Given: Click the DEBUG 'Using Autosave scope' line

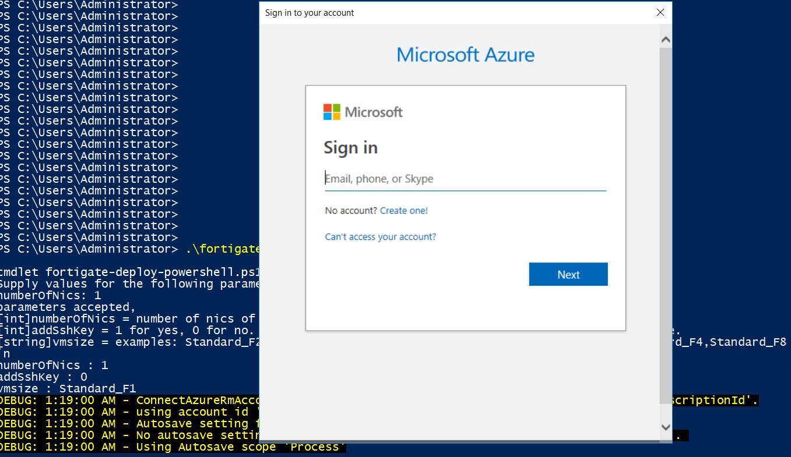Looking at the screenshot, I should (173, 447).
